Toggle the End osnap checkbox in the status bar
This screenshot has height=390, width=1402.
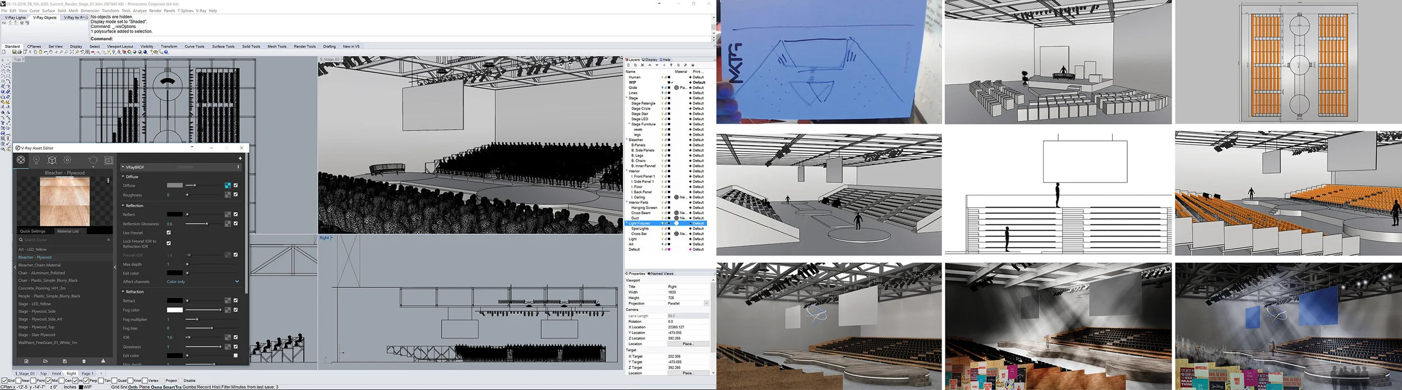(4, 380)
